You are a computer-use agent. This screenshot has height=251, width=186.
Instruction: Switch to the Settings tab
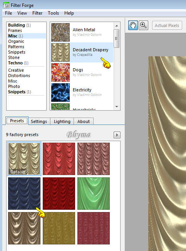[39, 121]
